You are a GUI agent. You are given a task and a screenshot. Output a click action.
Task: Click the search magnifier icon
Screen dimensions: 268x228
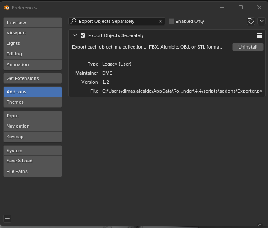pos(73,21)
